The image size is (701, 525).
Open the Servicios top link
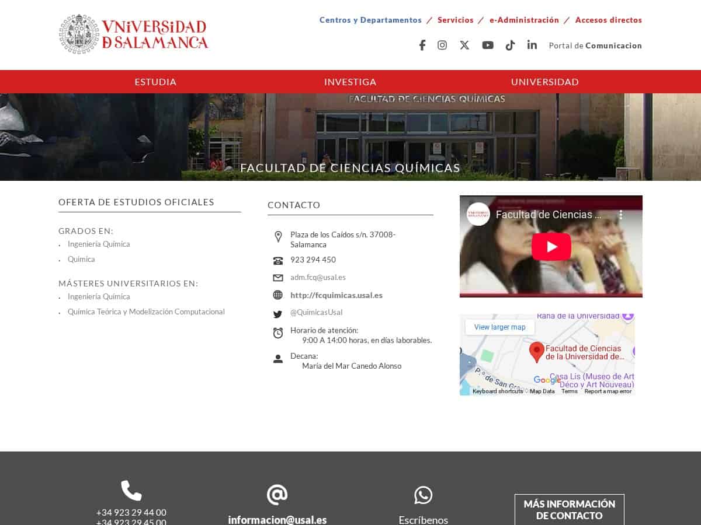point(456,20)
